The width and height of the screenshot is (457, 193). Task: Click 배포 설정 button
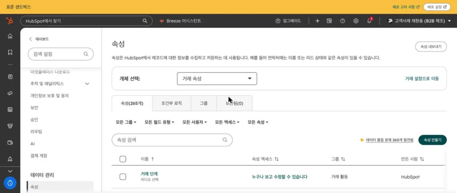point(437,7)
